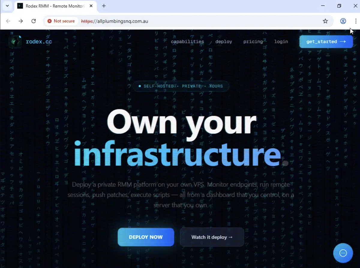Click the DEPLOY NOW button
Viewport: 360px width, 268px height.
[x=146, y=237]
